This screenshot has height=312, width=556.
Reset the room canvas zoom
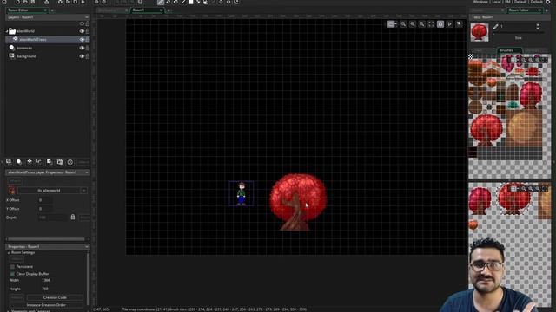click(x=413, y=24)
